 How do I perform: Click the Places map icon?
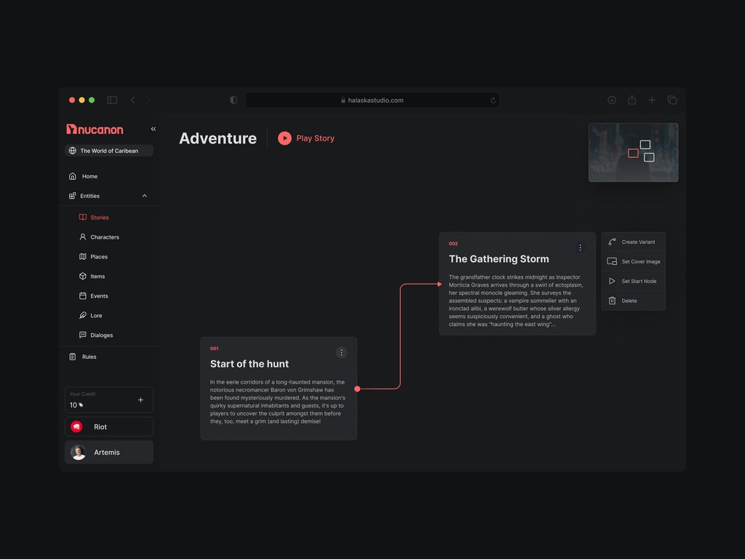pyautogui.click(x=83, y=257)
